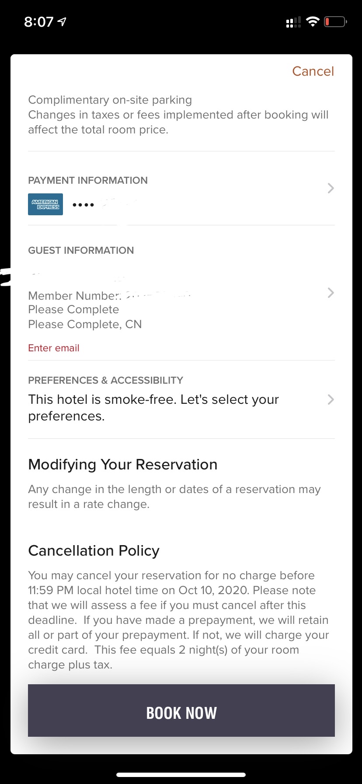Expand guest information chevron
362x784 pixels.
pyautogui.click(x=331, y=293)
